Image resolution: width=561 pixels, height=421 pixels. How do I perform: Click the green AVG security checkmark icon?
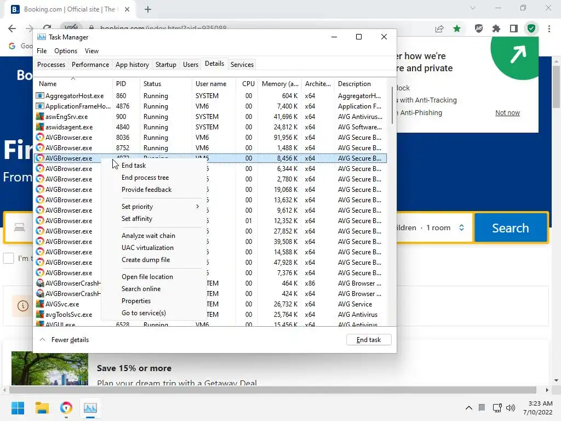531,29
